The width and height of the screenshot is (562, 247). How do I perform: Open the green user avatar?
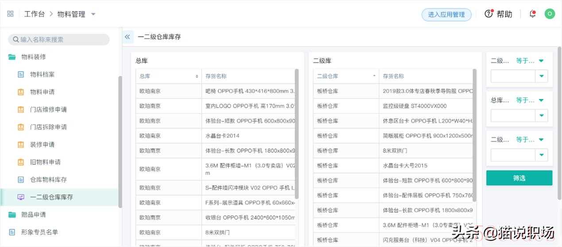click(550, 14)
